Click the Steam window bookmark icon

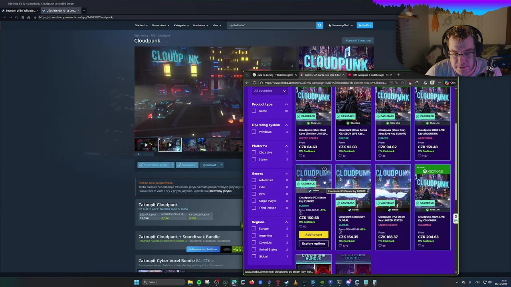tap(22, 17)
